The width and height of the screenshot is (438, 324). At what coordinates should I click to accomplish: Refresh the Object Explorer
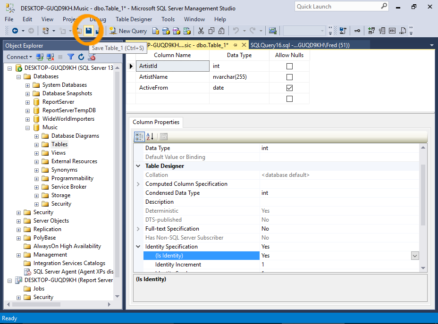click(x=80, y=57)
